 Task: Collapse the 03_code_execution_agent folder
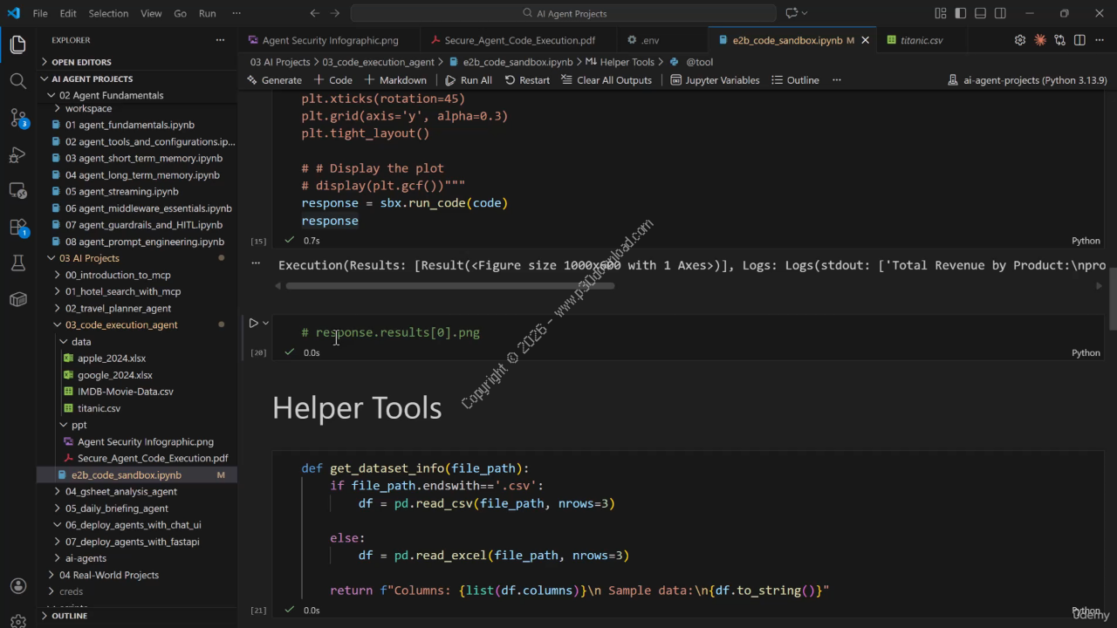pos(120,324)
